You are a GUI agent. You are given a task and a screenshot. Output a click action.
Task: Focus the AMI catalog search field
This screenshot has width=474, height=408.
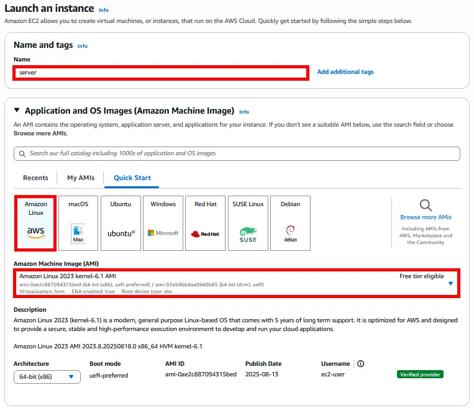point(237,153)
